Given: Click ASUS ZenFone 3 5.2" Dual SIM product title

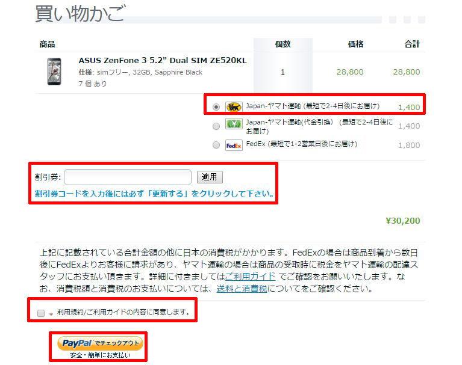Looking at the screenshot, I should click(x=163, y=60).
